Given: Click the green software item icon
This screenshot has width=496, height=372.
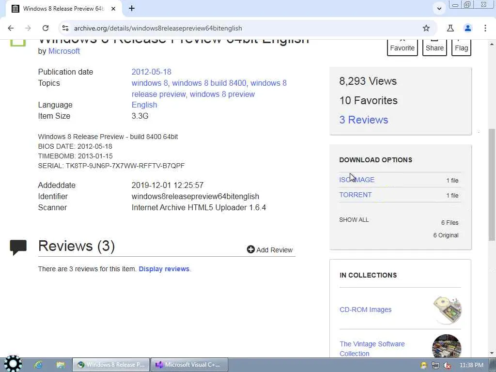Looking at the screenshot, I should click(x=18, y=43).
